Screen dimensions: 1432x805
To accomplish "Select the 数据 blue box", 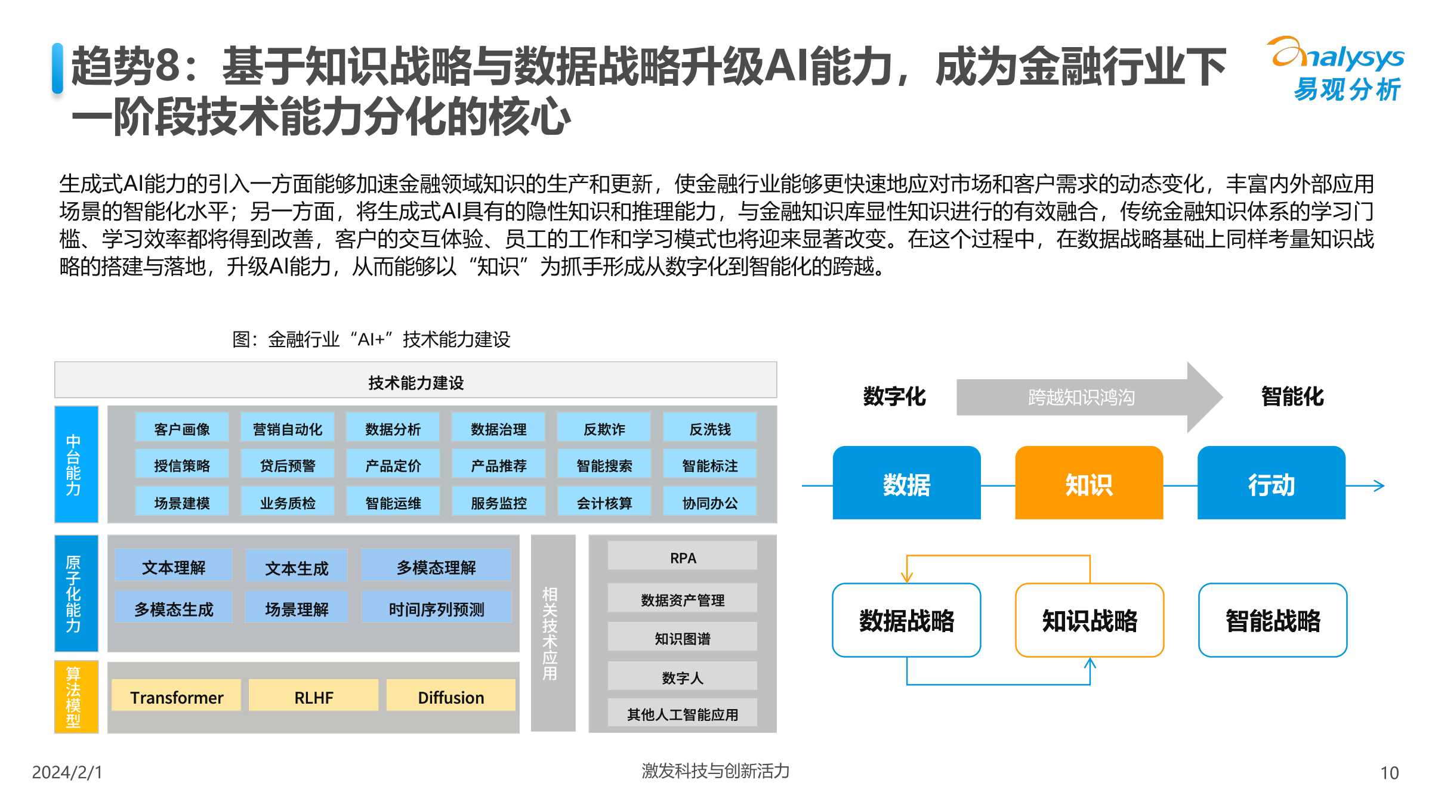I will click(x=906, y=484).
